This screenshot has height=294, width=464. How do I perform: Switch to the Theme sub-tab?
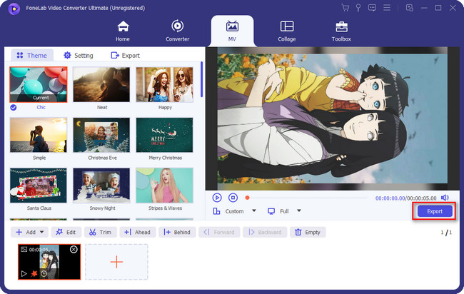[32, 56]
